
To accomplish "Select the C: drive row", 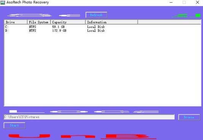I will [x=103, y=27].
